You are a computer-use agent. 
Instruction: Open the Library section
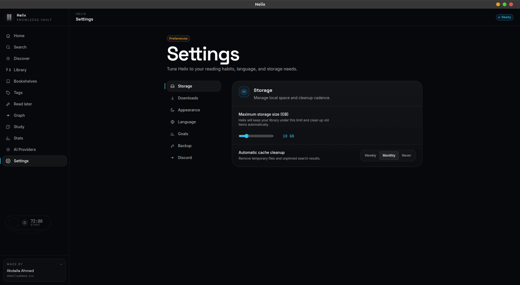[x=34, y=70]
